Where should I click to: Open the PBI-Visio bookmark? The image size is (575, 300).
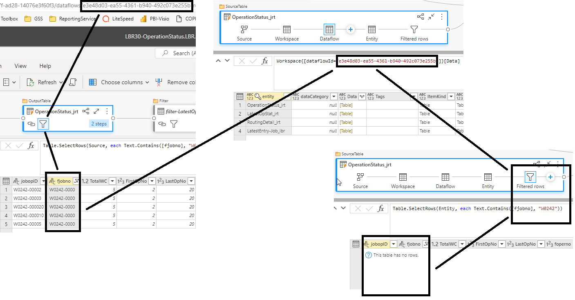154,19
